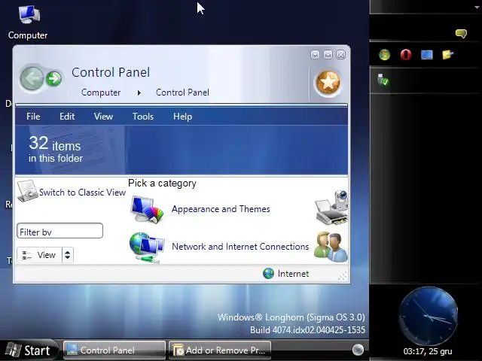The image size is (482, 361).
Task: Open Appearance and Themes category link
Action: tap(221, 209)
